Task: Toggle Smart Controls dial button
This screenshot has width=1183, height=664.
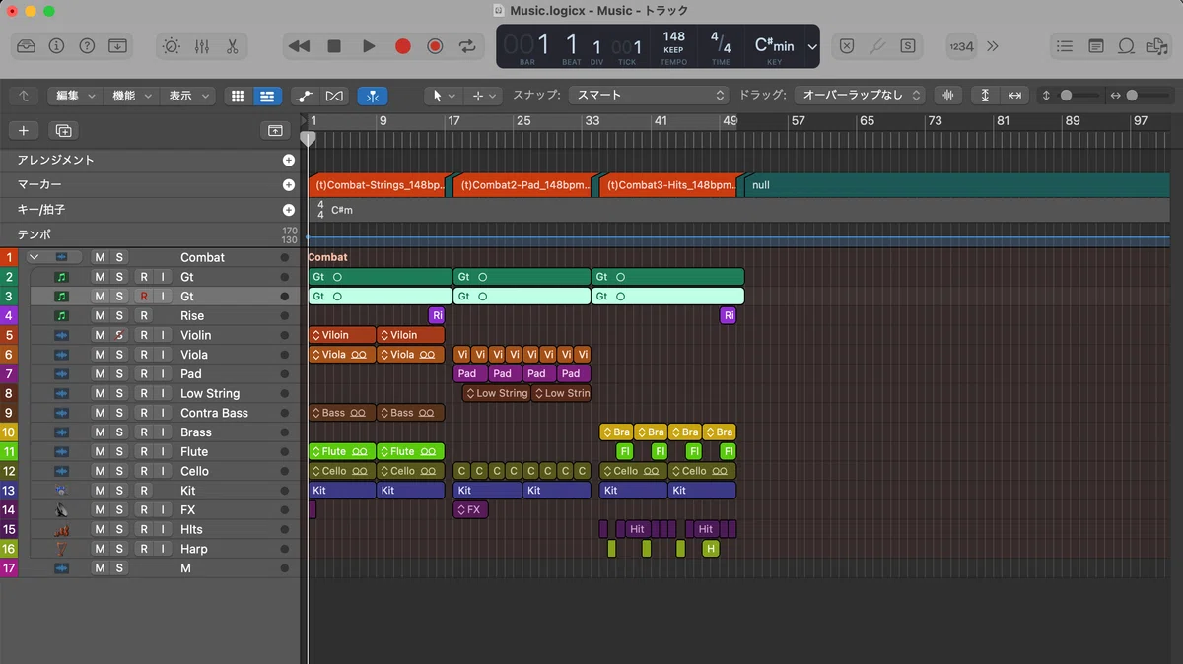Action: click(172, 46)
